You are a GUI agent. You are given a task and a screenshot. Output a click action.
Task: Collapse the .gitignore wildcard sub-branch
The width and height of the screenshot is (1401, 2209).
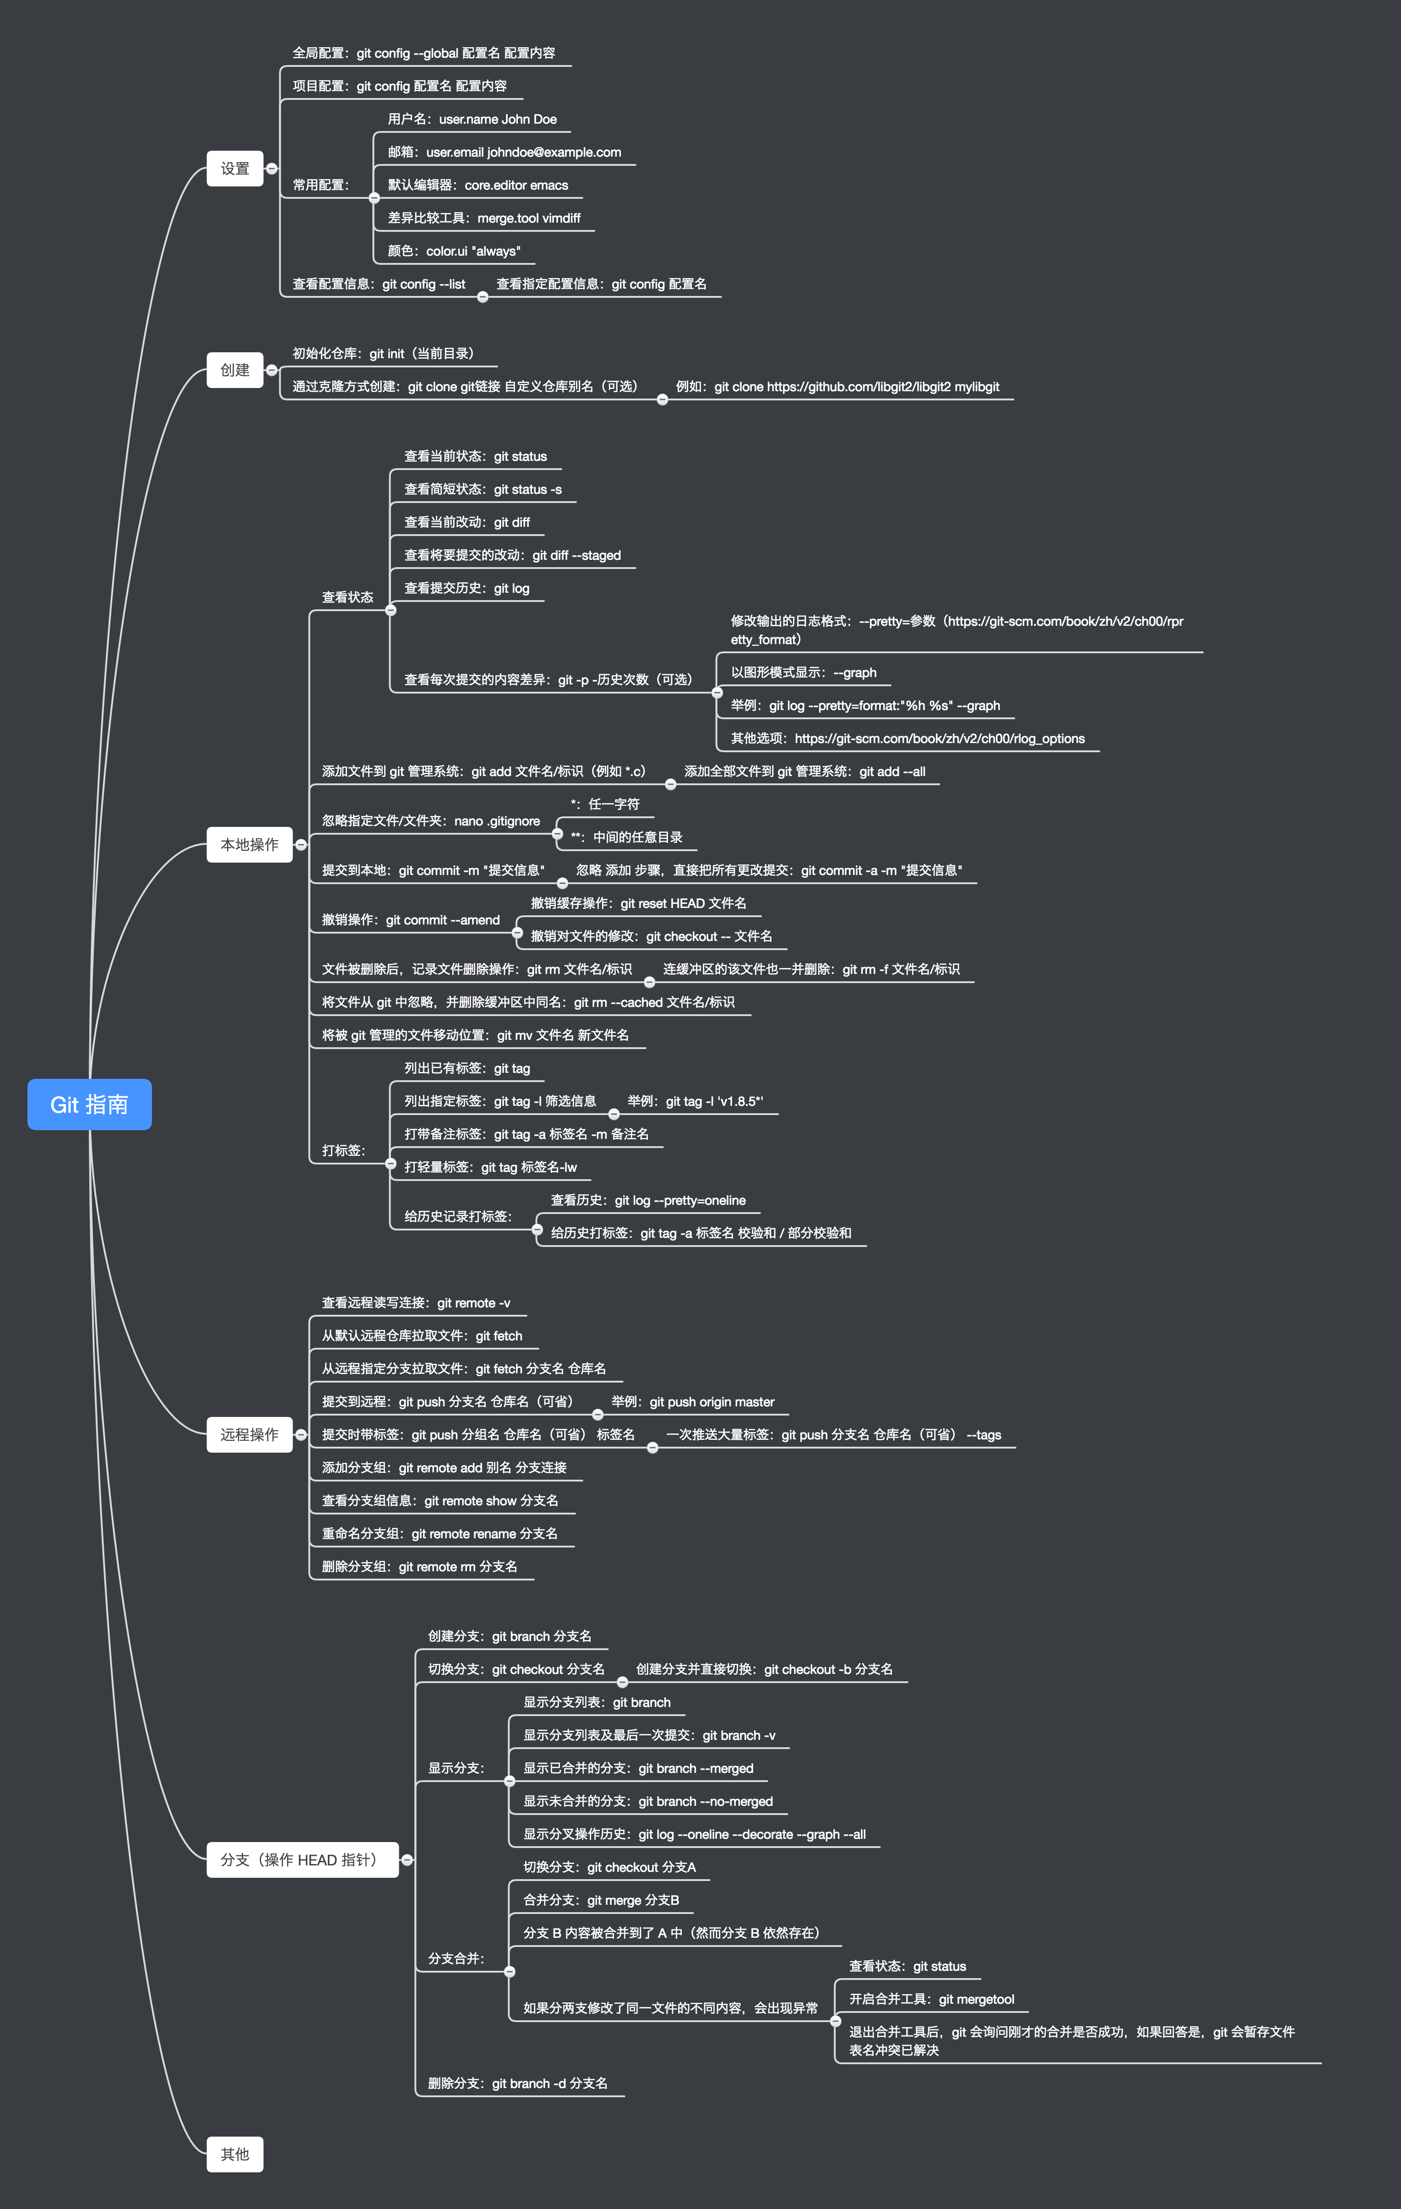coord(558,834)
